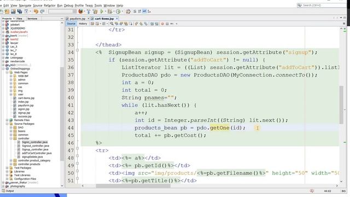Click Clean and Build Project icon

click(95, 11)
